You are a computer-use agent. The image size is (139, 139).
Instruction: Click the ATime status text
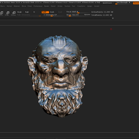(88, 2)
